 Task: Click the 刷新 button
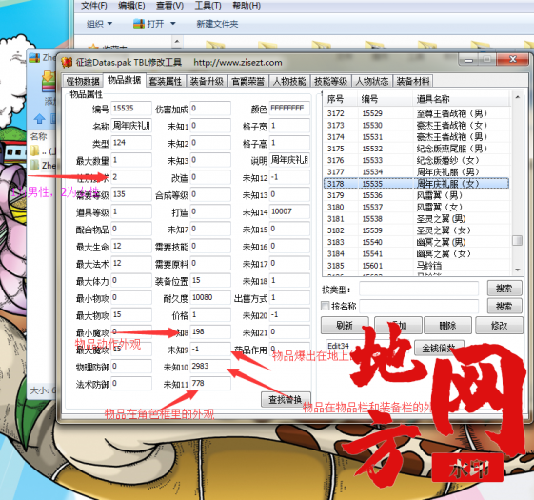(x=345, y=325)
